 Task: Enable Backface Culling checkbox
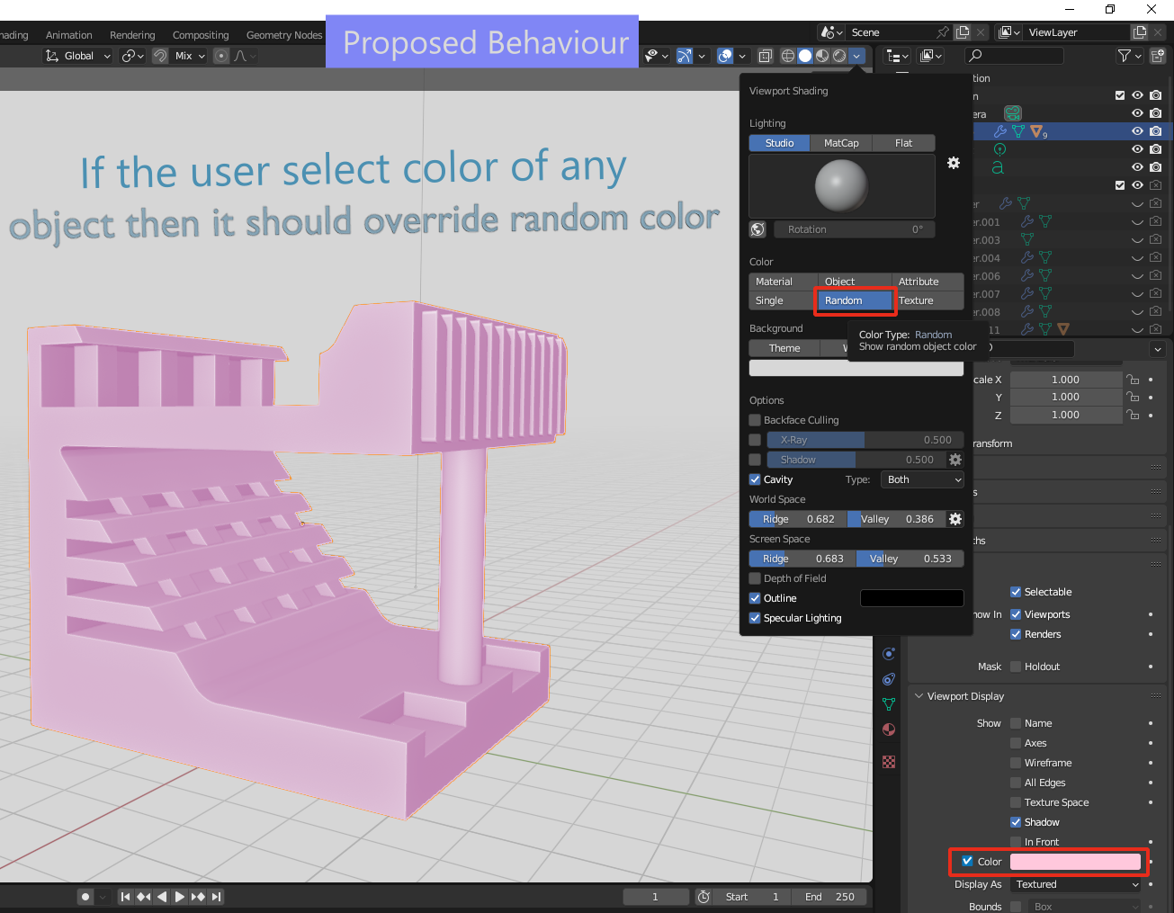click(755, 420)
